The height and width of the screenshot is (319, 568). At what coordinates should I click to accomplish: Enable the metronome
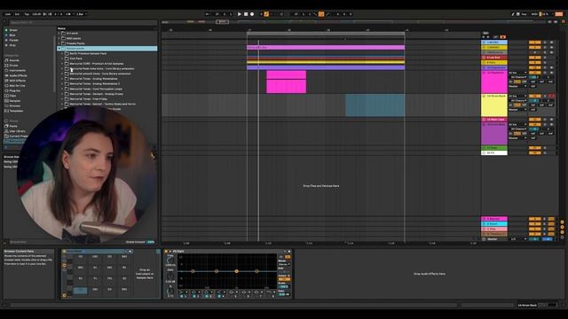(x=68, y=14)
